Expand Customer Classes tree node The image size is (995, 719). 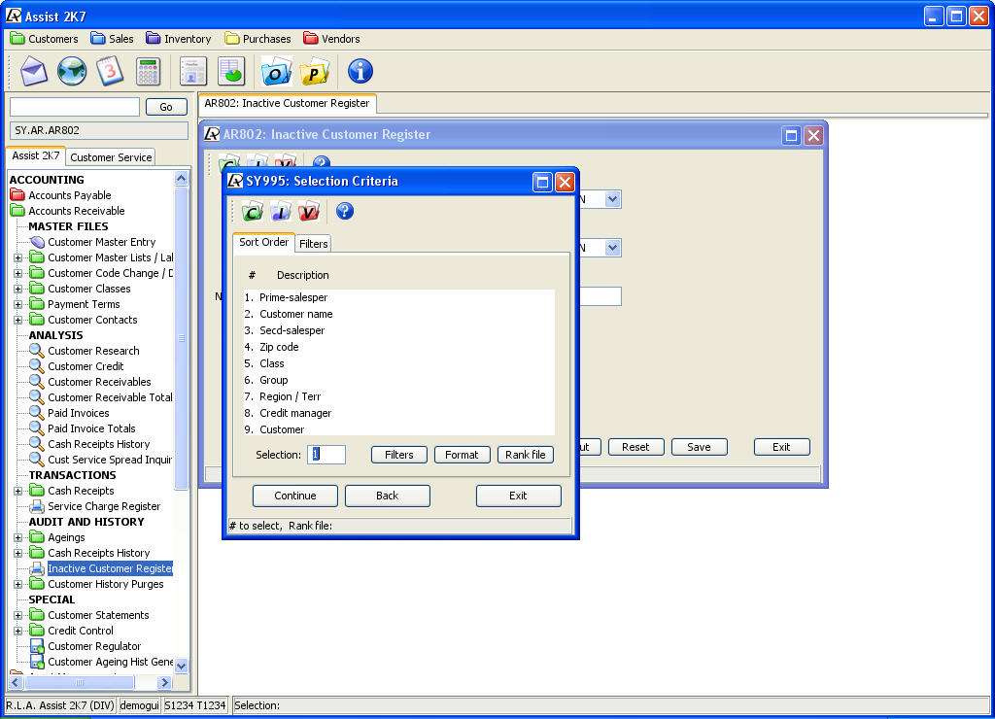[x=18, y=289]
